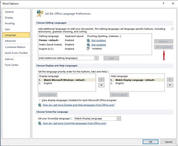The height and width of the screenshot is (146, 178).
Task: Click Not installed link for Persian proofing
Action: (98, 40)
